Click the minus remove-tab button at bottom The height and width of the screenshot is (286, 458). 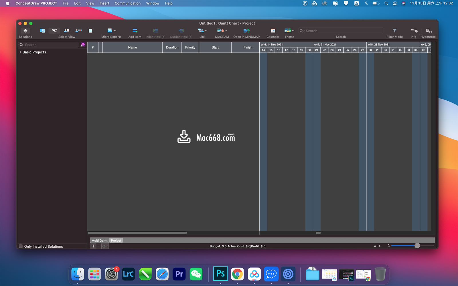[99, 246]
